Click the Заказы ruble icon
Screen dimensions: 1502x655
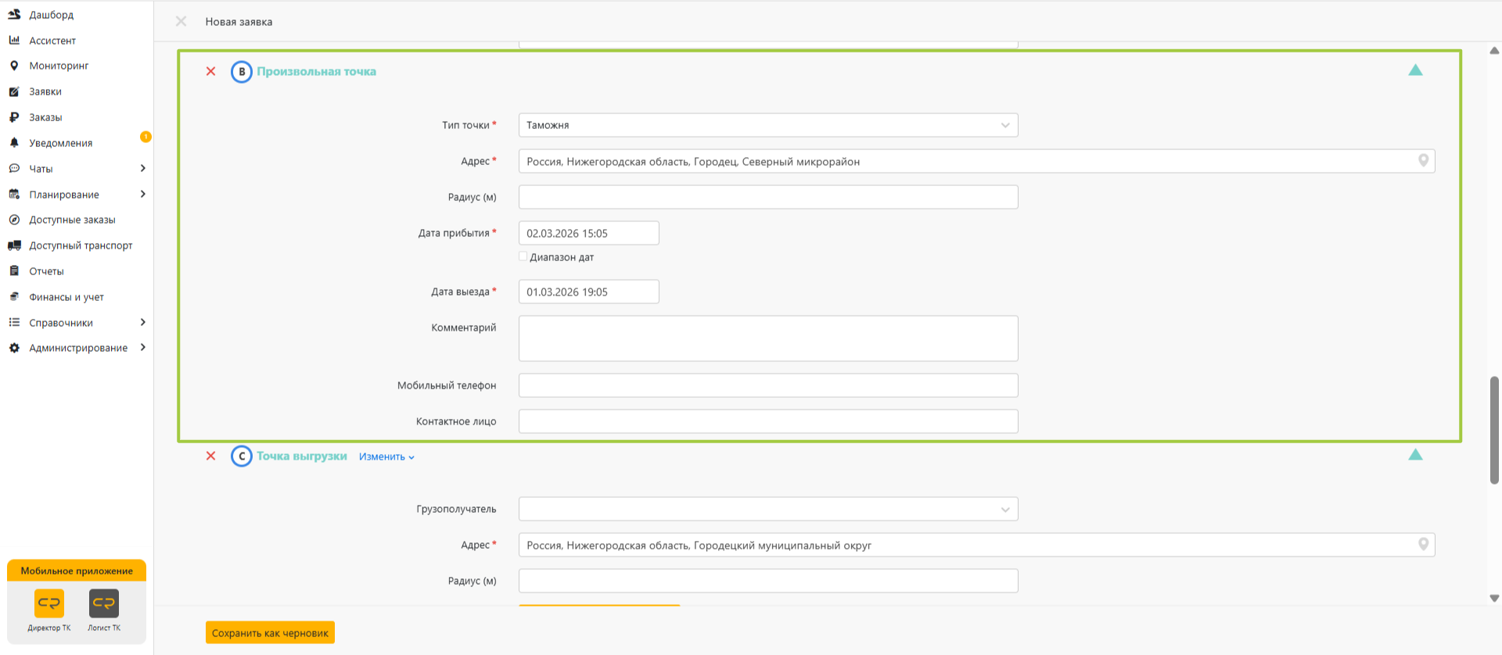coord(14,117)
